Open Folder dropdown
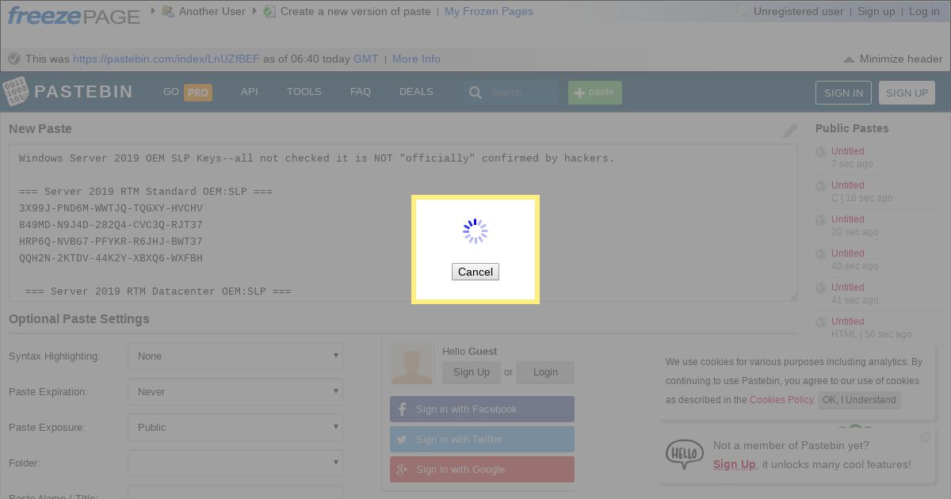Viewport: 951px width, 499px height. [235, 463]
